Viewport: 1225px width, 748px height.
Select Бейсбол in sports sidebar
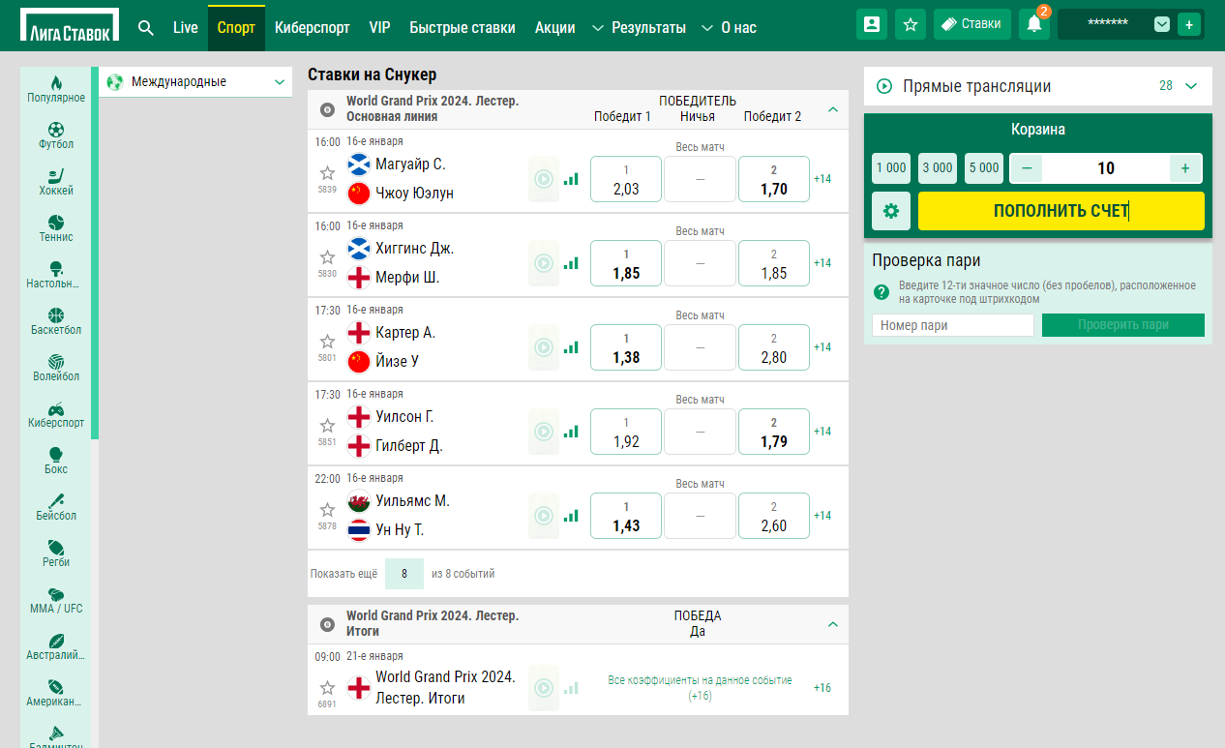56,507
